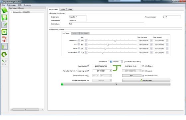Click the Hoch limit value stepper
Viewport: 186px width, 120px height.
[x=86, y=44]
